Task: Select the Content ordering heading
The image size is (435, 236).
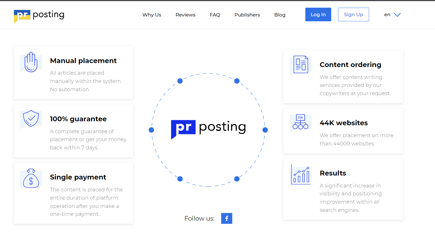Action: (350, 65)
